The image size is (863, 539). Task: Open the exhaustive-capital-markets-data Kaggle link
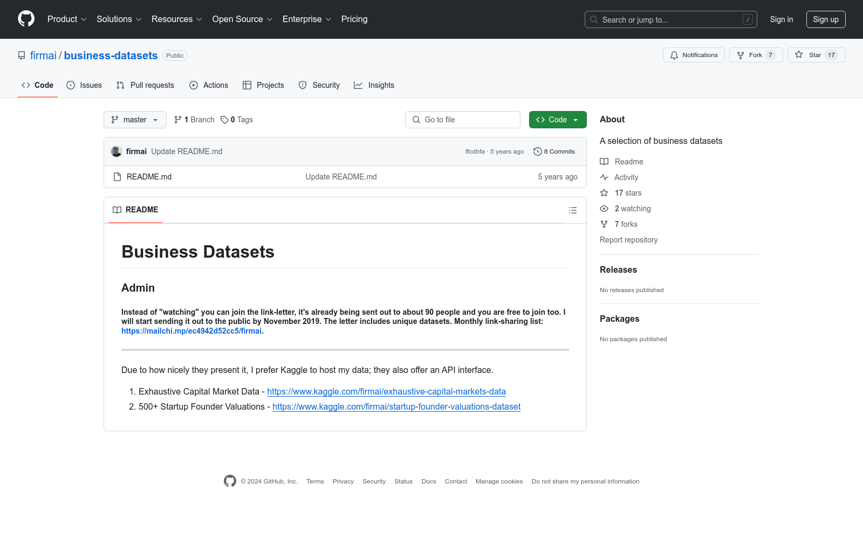386,391
